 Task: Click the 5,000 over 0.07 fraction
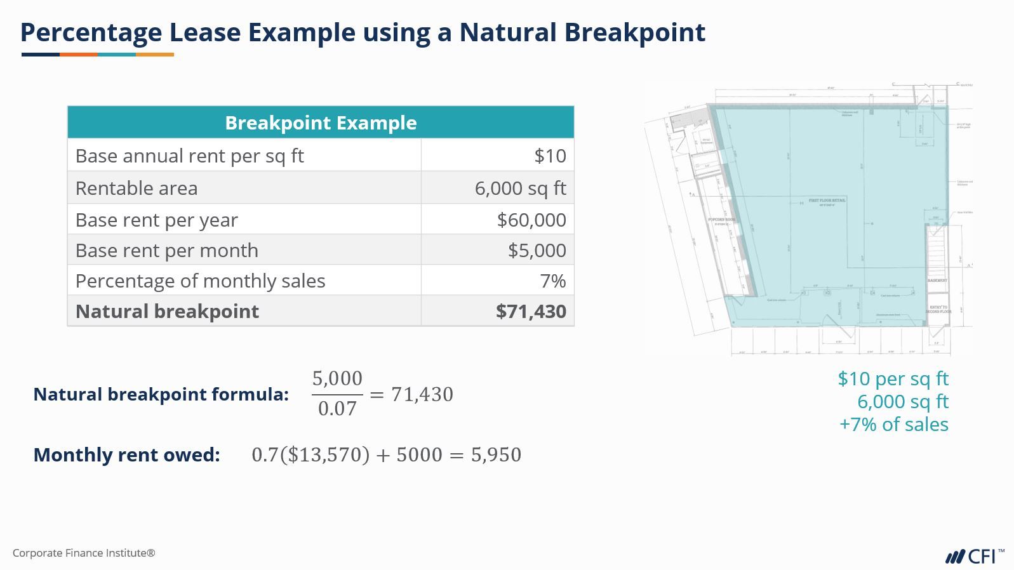337,394
